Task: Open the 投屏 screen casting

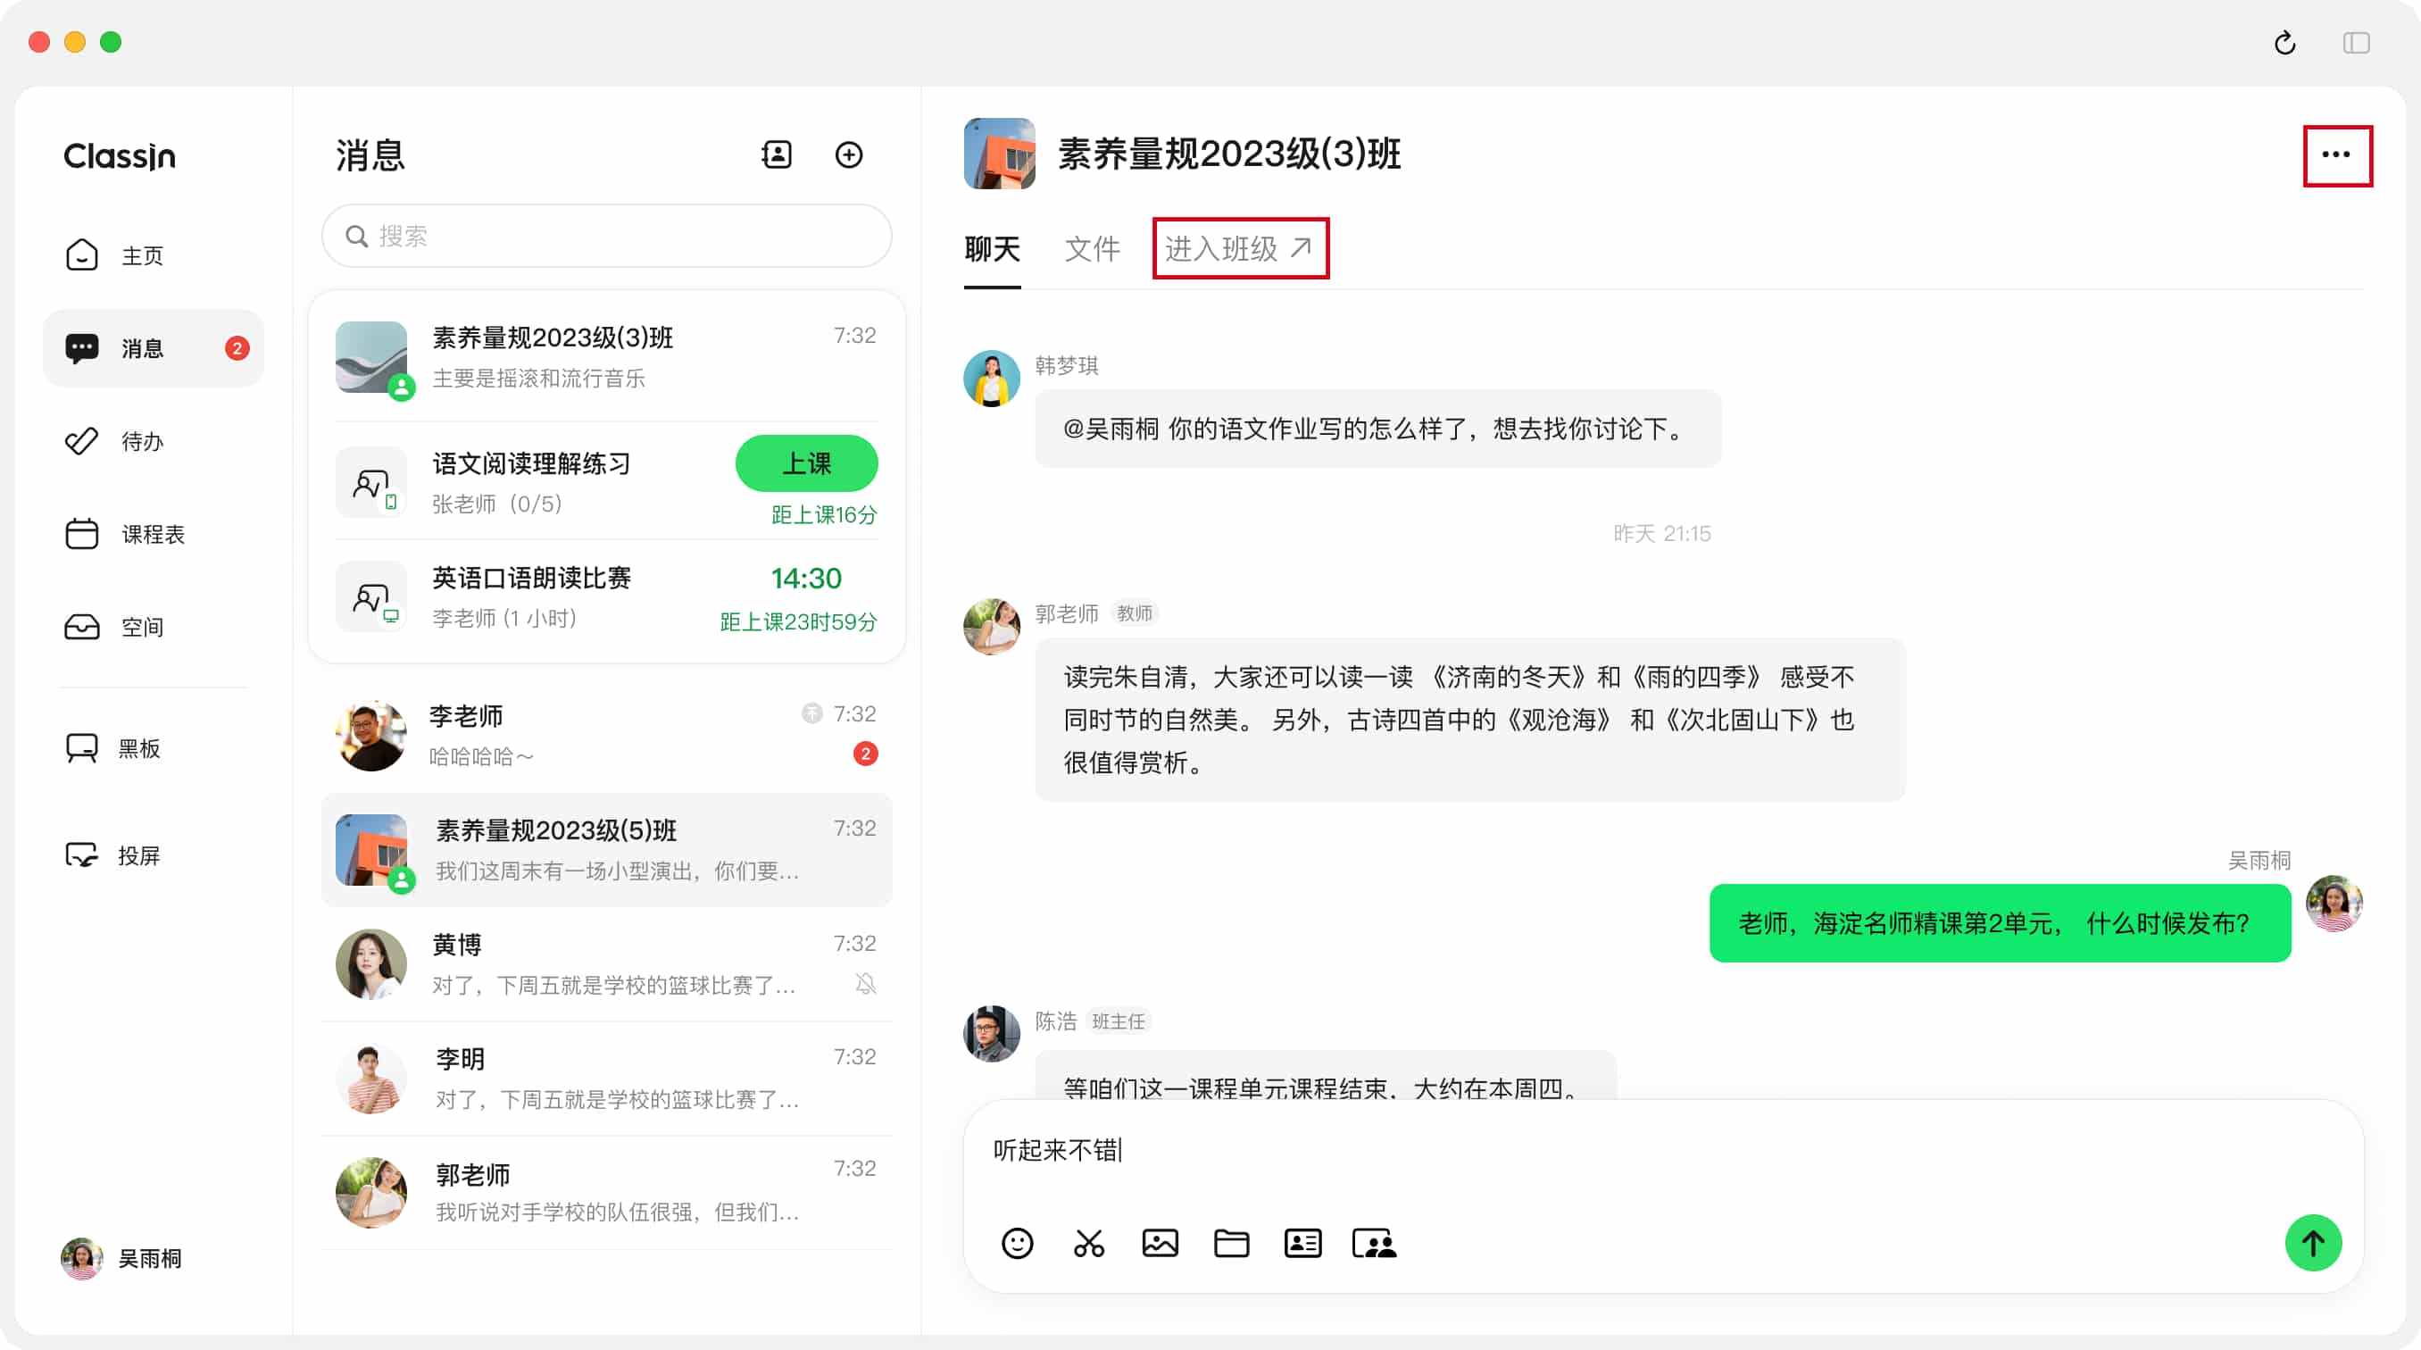Action: [x=112, y=855]
